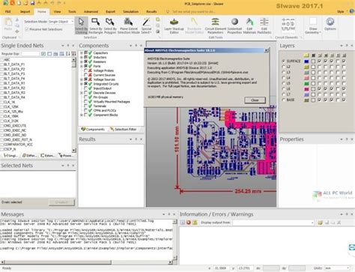
Task: Open the Layer Stackup Editor
Action: pyautogui.click(x=174, y=25)
